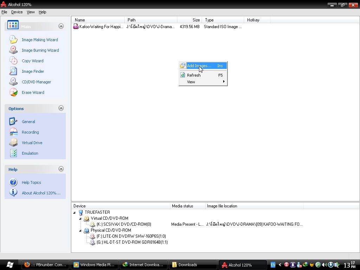Select (K:) SCSIVAX DVD/CD-ROM(0) device row
Viewport: 360px width, 270px height.
pyautogui.click(x=124, y=224)
